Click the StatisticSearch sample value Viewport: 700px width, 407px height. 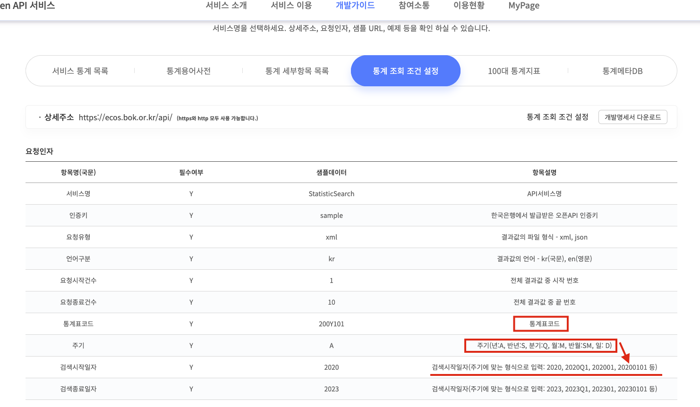click(x=332, y=194)
